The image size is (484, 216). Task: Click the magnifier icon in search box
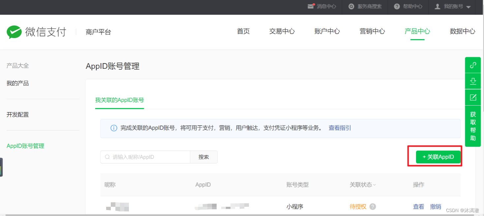[107, 157]
